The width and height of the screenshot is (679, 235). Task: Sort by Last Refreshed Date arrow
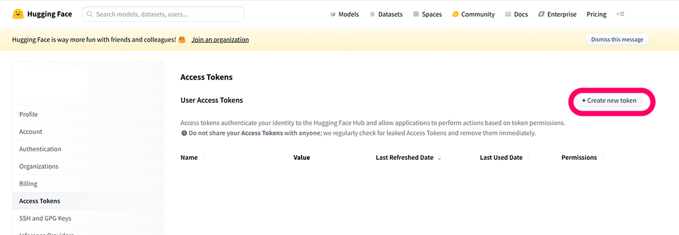(440, 158)
